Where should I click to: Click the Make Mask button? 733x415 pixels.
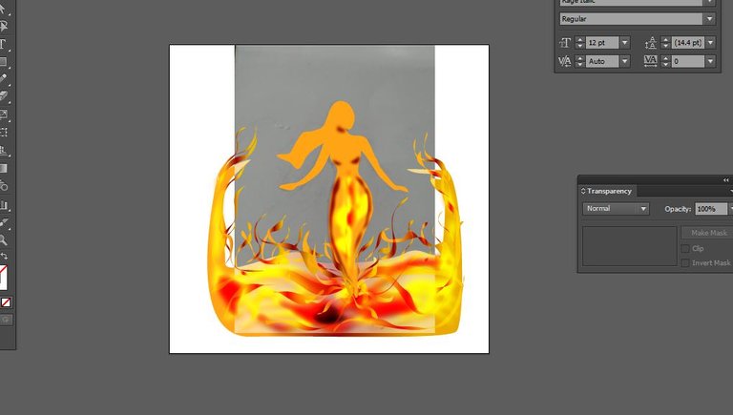click(x=707, y=233)
